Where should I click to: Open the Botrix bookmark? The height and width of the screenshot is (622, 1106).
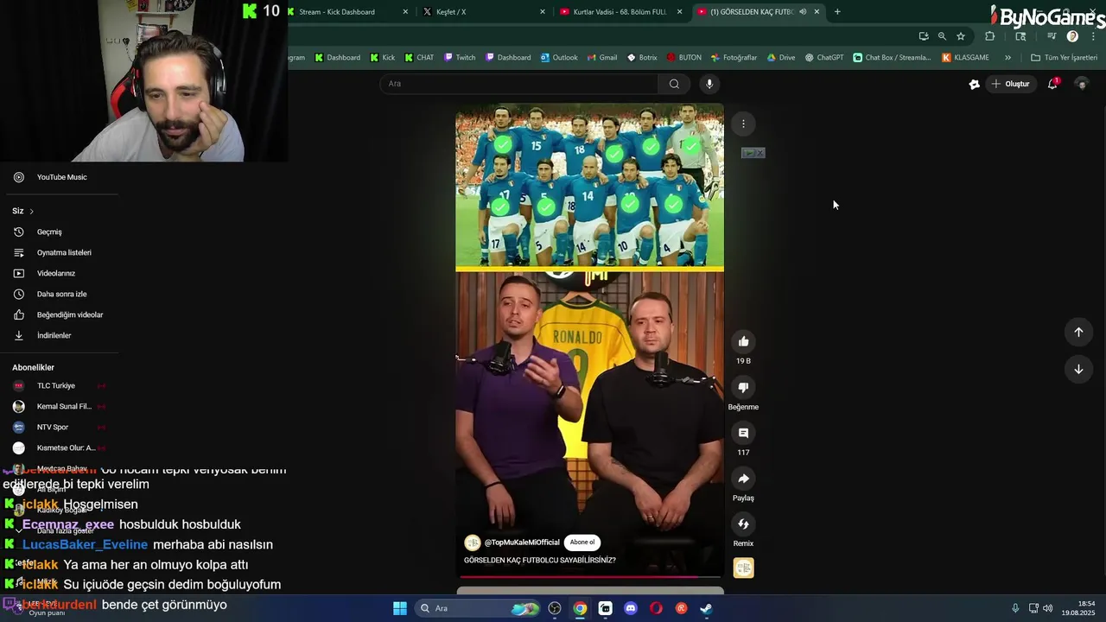642,58
